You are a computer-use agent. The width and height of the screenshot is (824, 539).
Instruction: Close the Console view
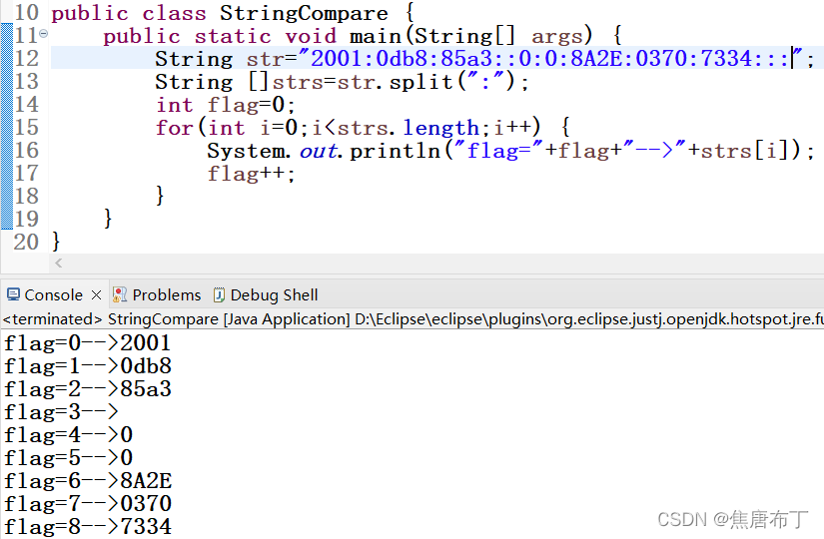[96, 295]
